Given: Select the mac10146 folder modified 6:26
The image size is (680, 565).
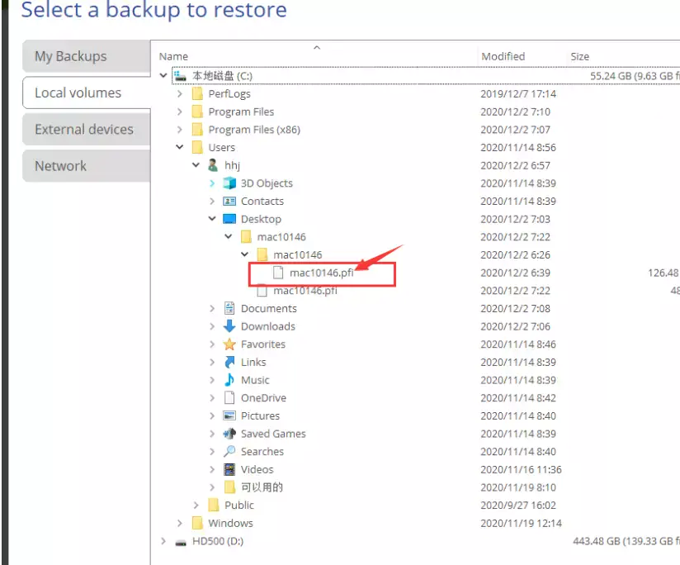Looking at the screenshot, I should (297, 254).
